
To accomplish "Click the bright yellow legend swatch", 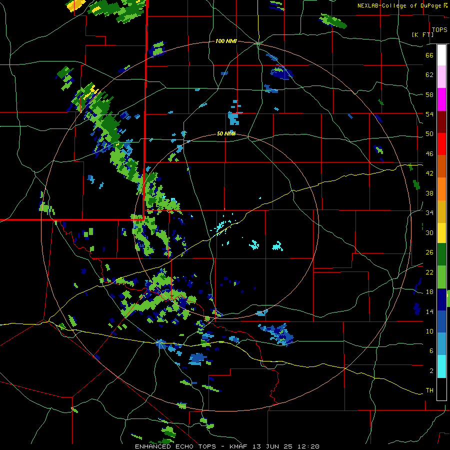I will pos(441,233).
